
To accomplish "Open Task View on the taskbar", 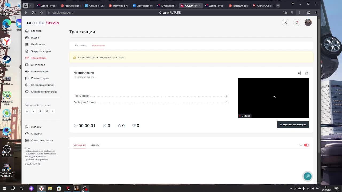I will [21, 189].
